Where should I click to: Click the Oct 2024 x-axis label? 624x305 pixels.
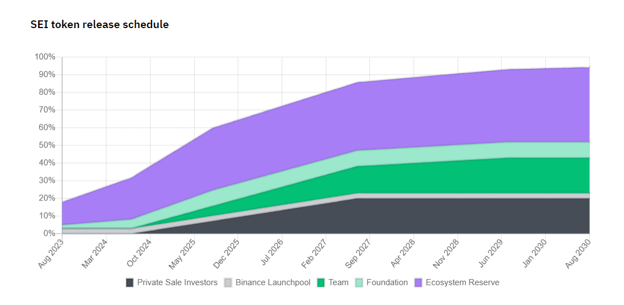[x=139, y=253]
